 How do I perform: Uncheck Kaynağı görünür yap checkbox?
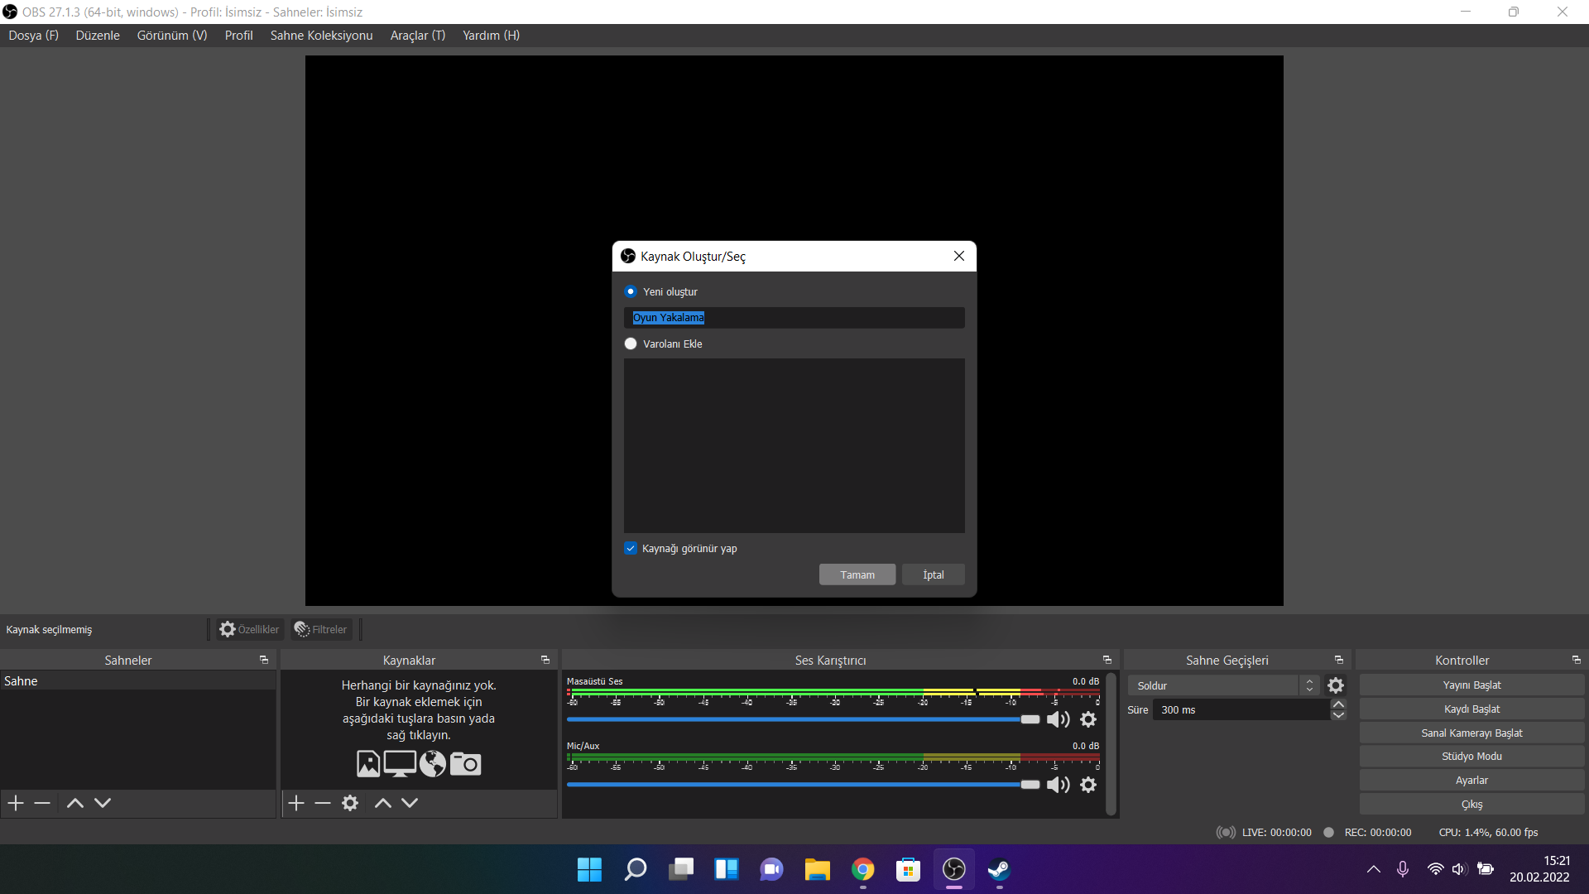coord(631,548)
